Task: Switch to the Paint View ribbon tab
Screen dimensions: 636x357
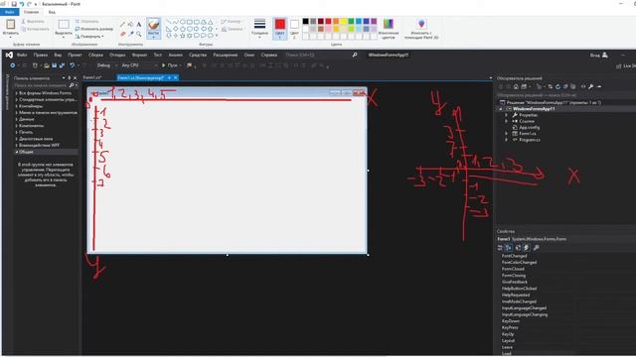Action: click(x=52, y=12)
